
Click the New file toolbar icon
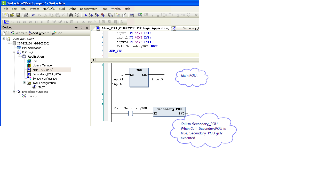click(x=7, y=15)
